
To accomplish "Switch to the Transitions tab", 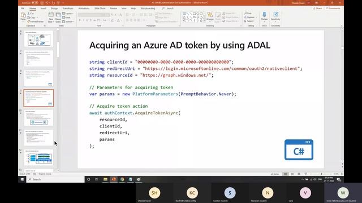I will tap(68, 8).
